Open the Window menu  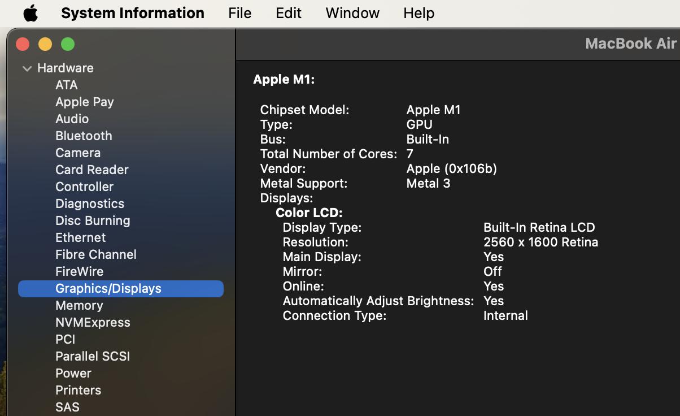(352, 13)
